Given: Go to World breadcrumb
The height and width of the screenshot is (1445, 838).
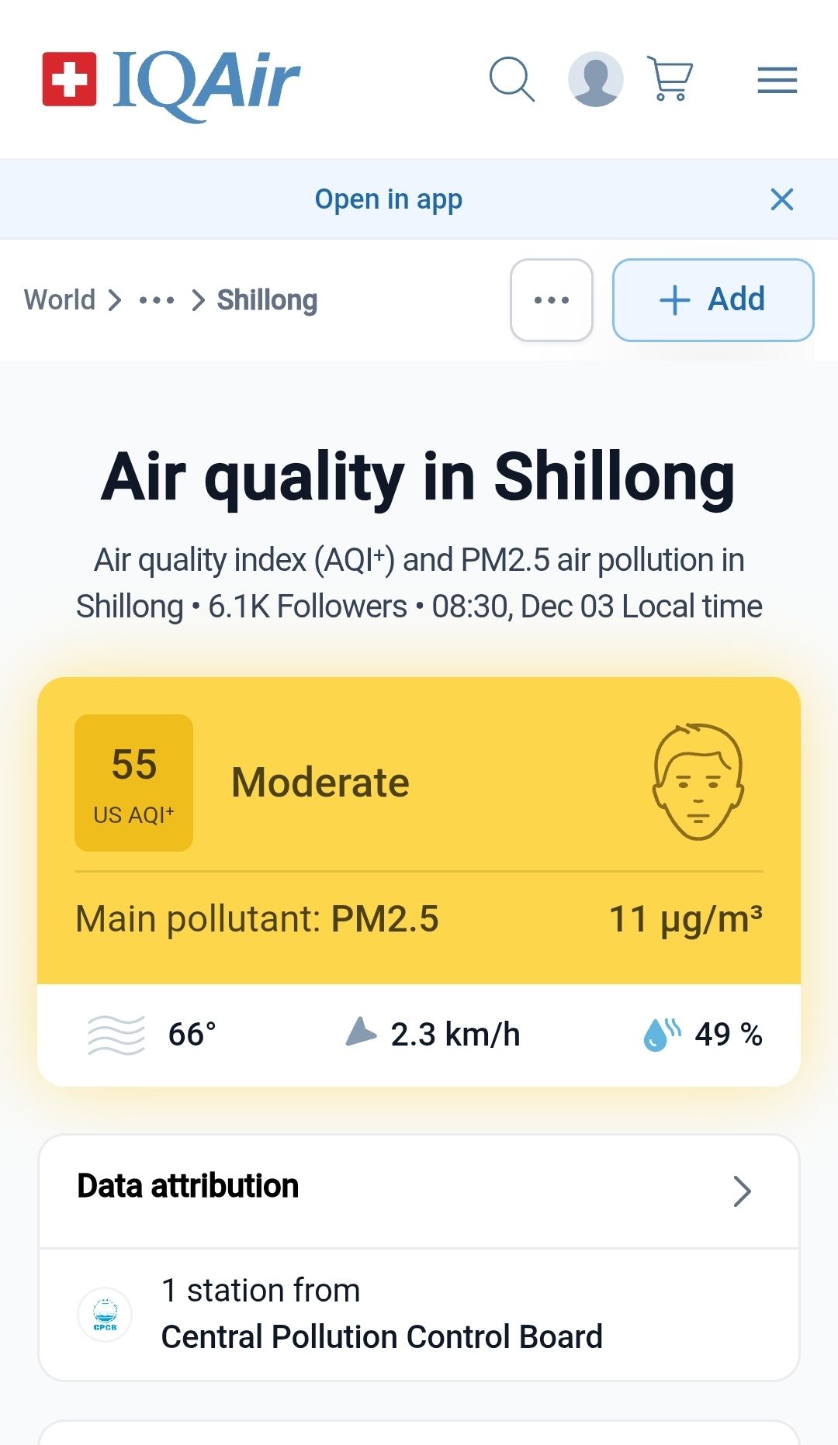Looking at the screenshot, I should pos(60,300).
